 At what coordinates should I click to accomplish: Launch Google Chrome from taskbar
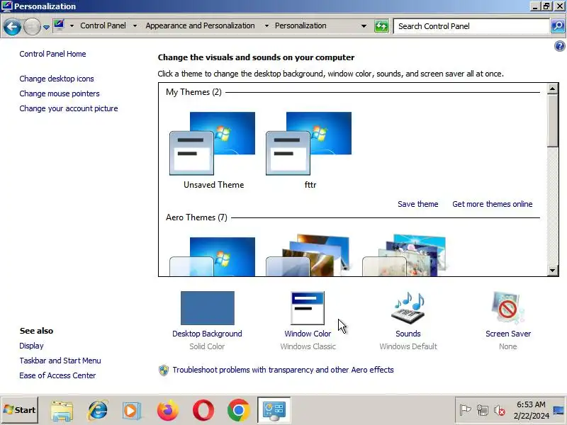click(x=239, y=411)
